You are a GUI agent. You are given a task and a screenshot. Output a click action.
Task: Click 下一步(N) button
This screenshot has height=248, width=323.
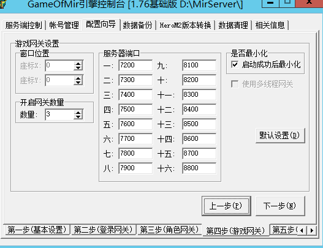(280, 206)
